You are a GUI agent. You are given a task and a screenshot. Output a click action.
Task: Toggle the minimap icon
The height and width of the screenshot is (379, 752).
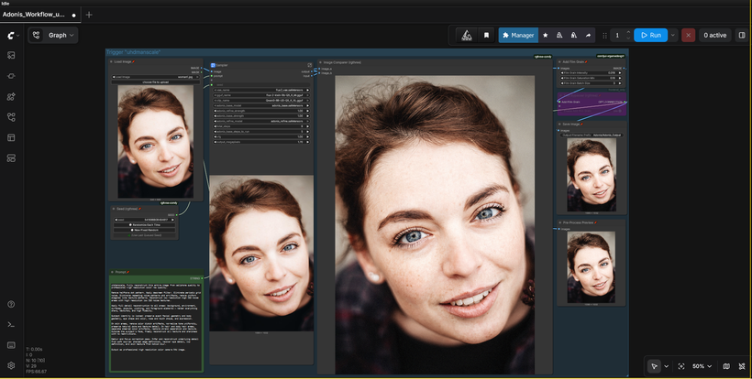point(726,366)
